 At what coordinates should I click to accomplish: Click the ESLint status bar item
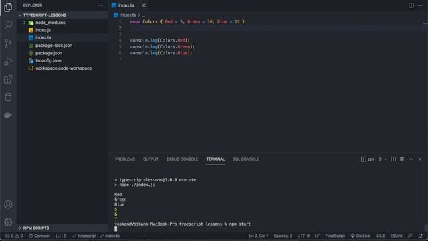[396, 236]
